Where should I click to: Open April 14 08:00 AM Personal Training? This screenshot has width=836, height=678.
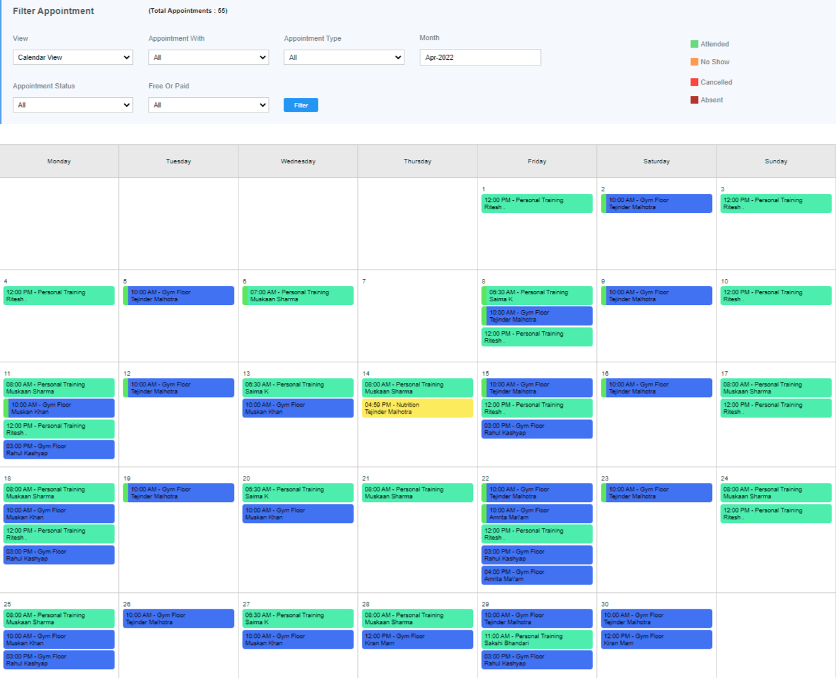coord(418,388)
